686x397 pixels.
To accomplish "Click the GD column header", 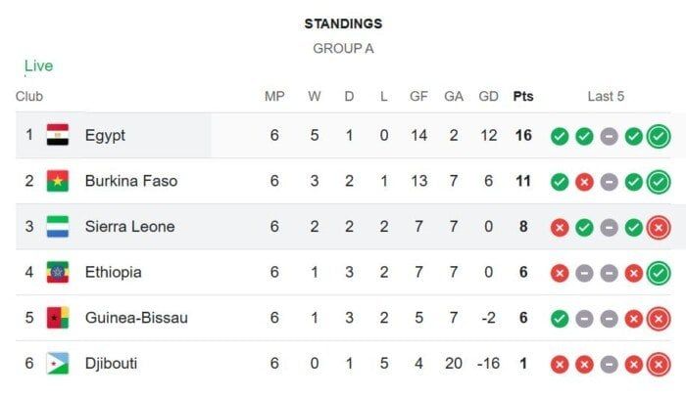I will click(x=488, y=96).
